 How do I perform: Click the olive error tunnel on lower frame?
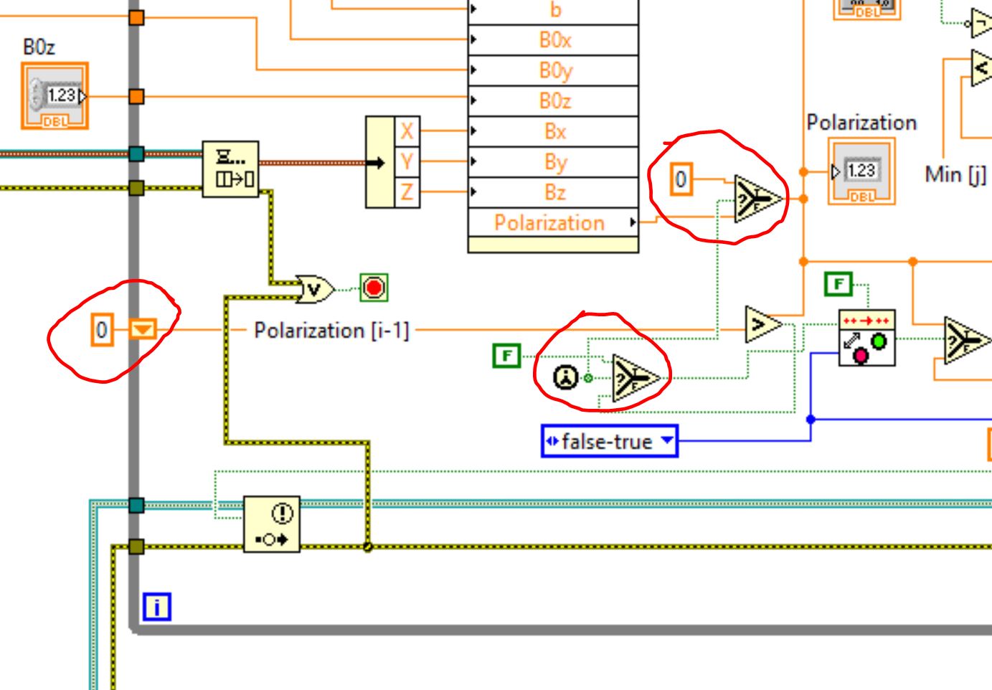(x=136, y=547)
